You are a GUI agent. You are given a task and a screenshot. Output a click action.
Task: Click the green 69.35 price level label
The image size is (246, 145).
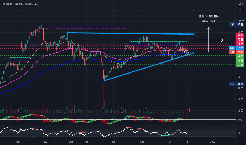click(240, 56)
